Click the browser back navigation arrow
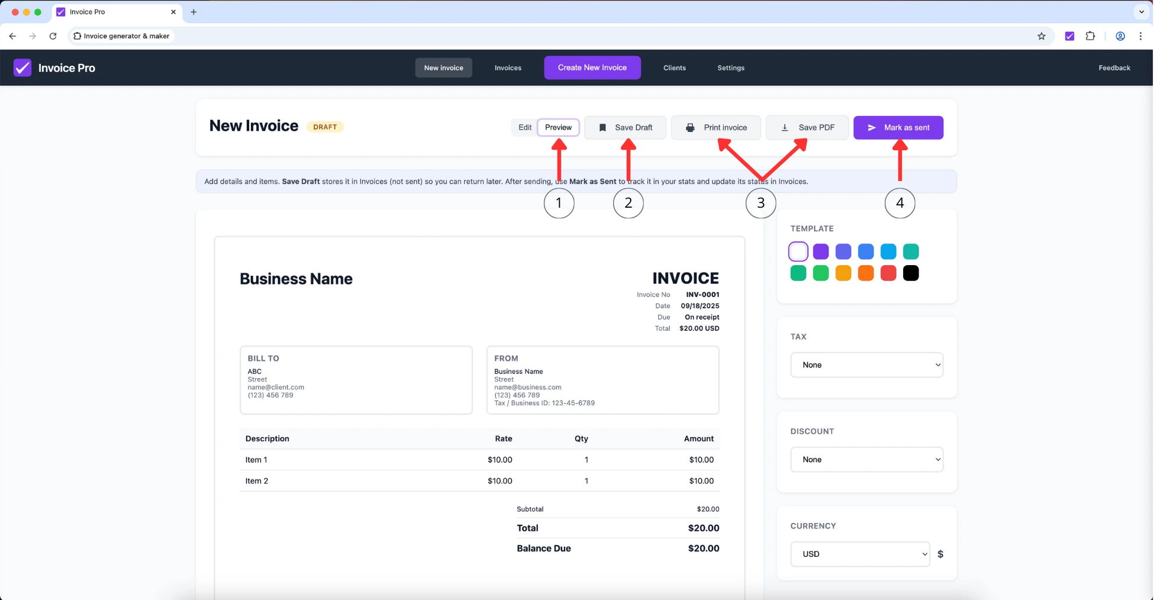1154x600 pixels. pos(12,36)
